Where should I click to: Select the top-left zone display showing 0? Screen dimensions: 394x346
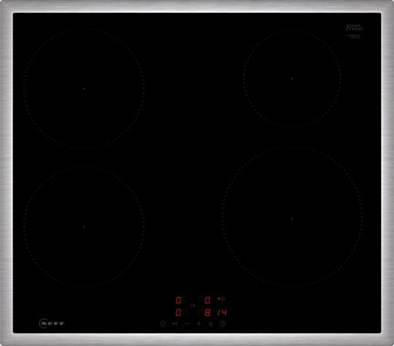tap(179, 300)
